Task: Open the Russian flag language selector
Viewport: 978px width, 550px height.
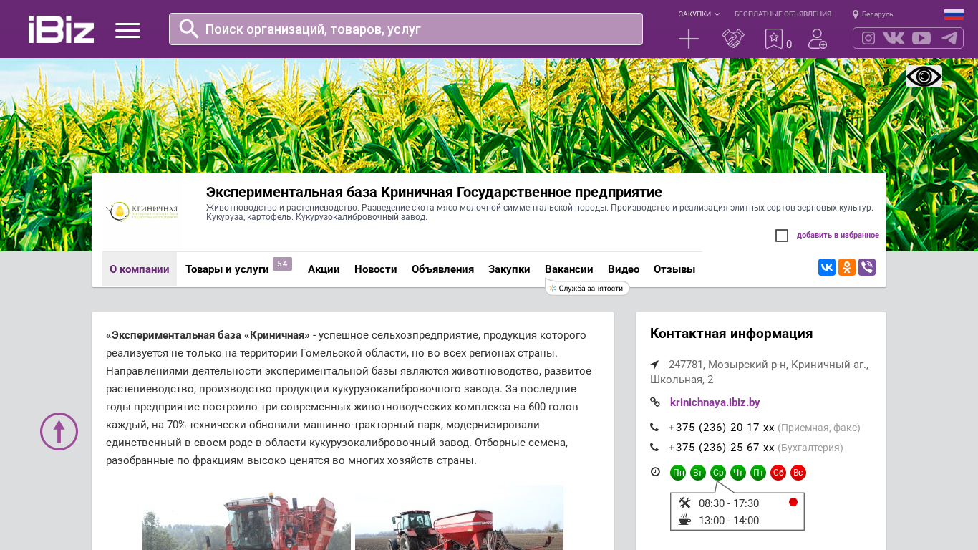Action: tap(954, 14)
